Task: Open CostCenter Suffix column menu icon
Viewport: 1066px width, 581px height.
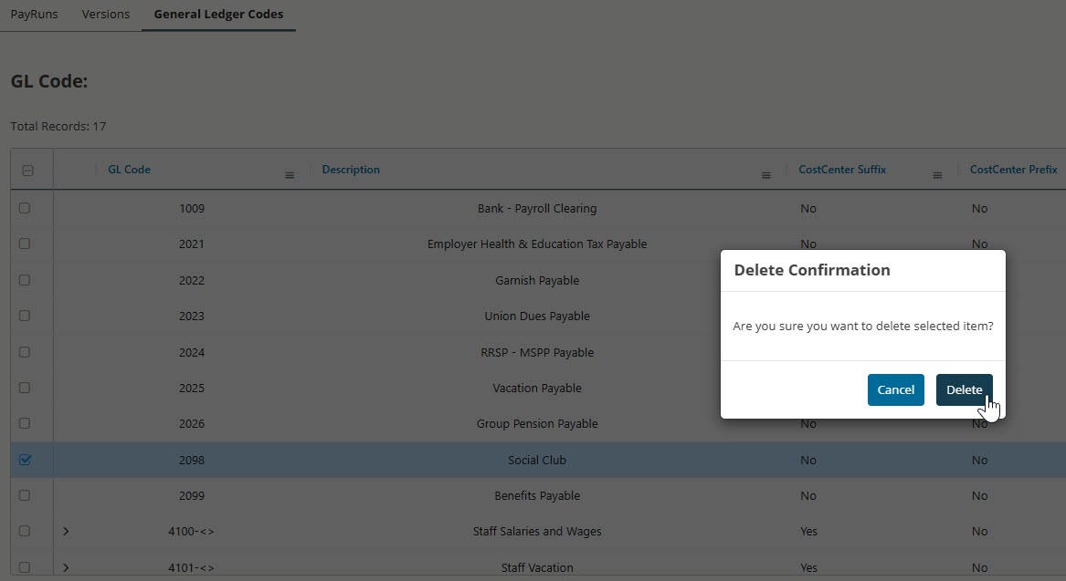Action: coord(937,176)
